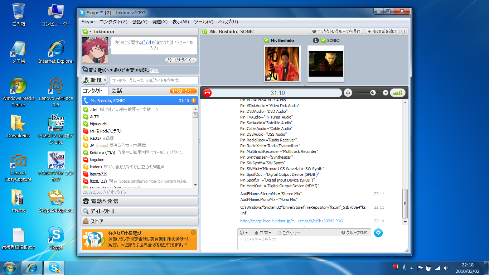Viewport: 489px width, 275px height.
Task: Expand the ストア panel
Action: tap(140, 221)
